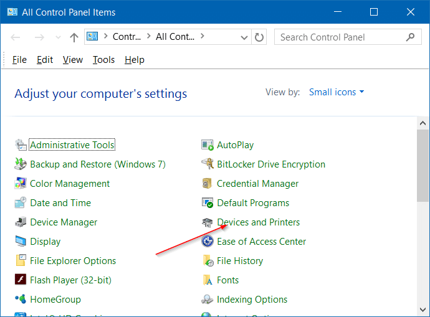Expand chevron before Control Panel breadcrumb
This screenshot has width=430, height=317.
[105, 36]
